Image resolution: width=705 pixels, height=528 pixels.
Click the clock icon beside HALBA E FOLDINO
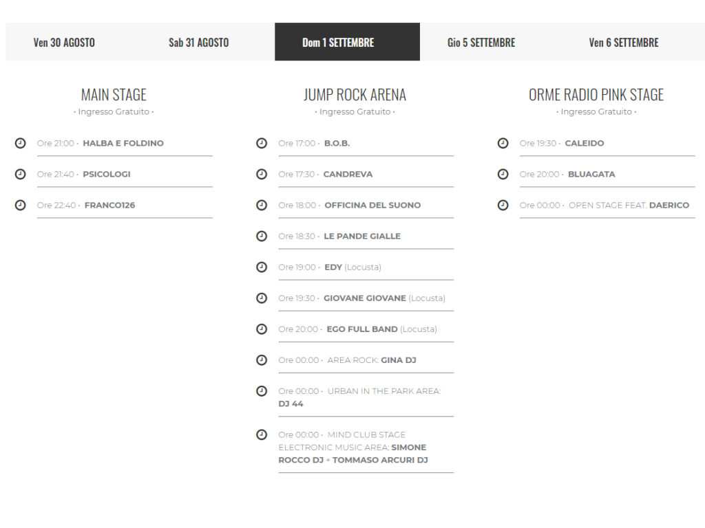[20, 143]
